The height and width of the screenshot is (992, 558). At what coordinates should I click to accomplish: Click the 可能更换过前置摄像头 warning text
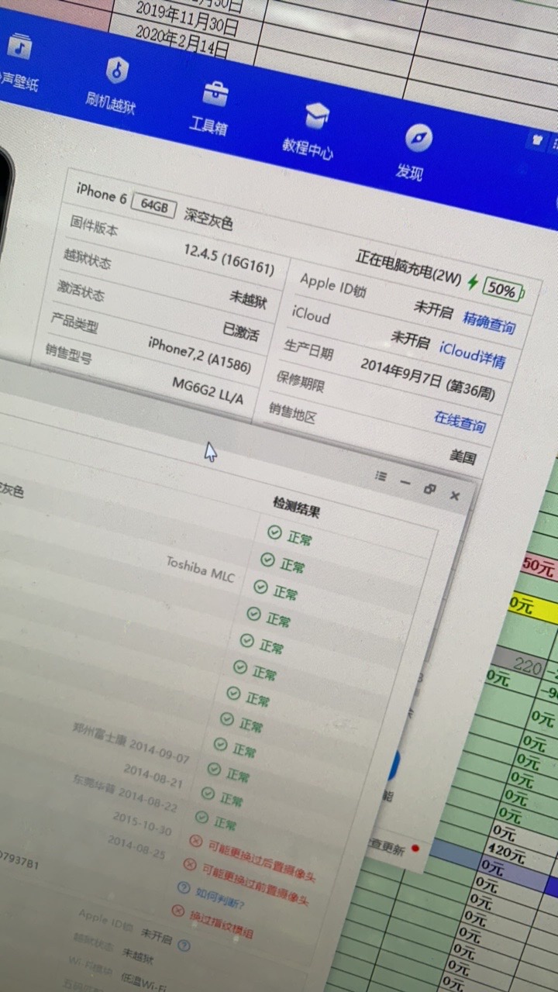257,886
